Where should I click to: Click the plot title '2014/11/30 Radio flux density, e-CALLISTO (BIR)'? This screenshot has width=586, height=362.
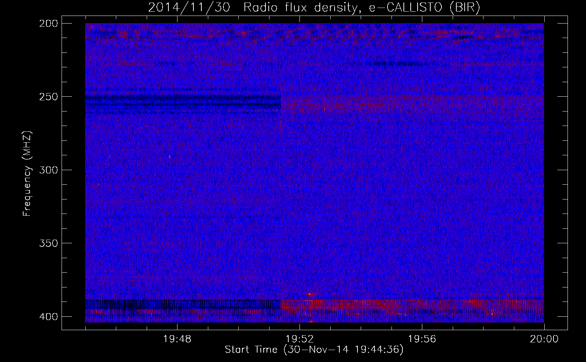point(314,7)
